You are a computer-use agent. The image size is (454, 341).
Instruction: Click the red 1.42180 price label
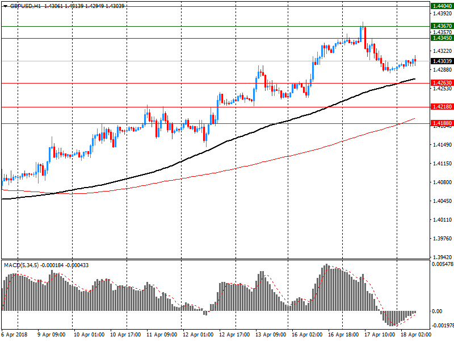[x=442, y=107]
